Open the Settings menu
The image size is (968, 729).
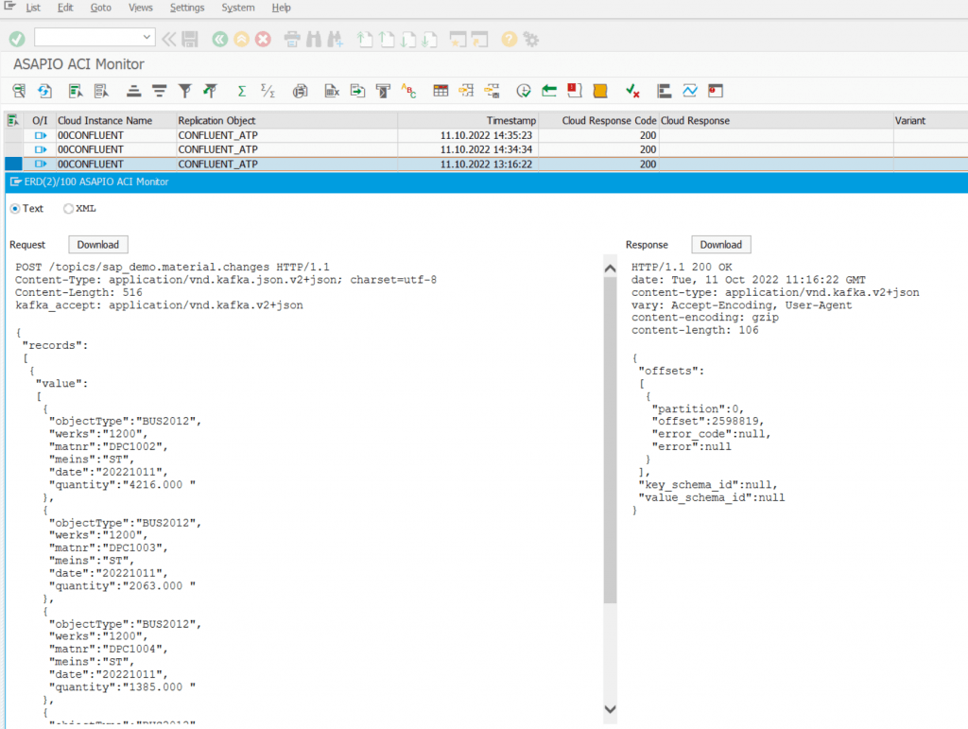187,8
